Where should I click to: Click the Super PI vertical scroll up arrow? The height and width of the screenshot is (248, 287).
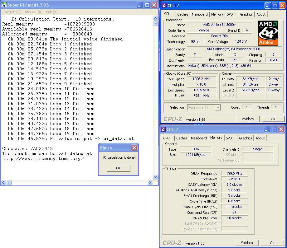click(x=156, y=18)
